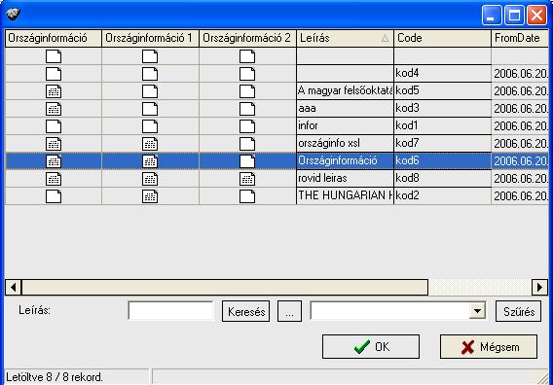Click the 'Letöltve 8 / 8 rekord.' status text
This screenshot has height=385, width=553.
[55, 377]
